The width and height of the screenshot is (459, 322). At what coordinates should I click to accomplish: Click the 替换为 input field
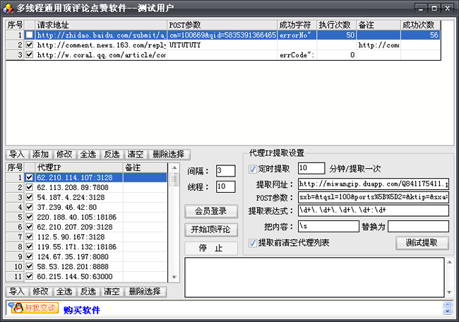pos(418,226)
